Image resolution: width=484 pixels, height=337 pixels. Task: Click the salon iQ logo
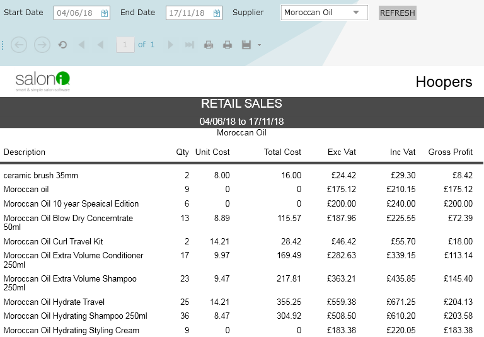click(x=43, y=81)
